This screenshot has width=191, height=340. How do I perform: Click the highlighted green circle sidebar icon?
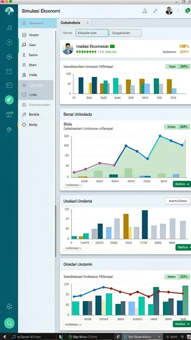point(9,100)
